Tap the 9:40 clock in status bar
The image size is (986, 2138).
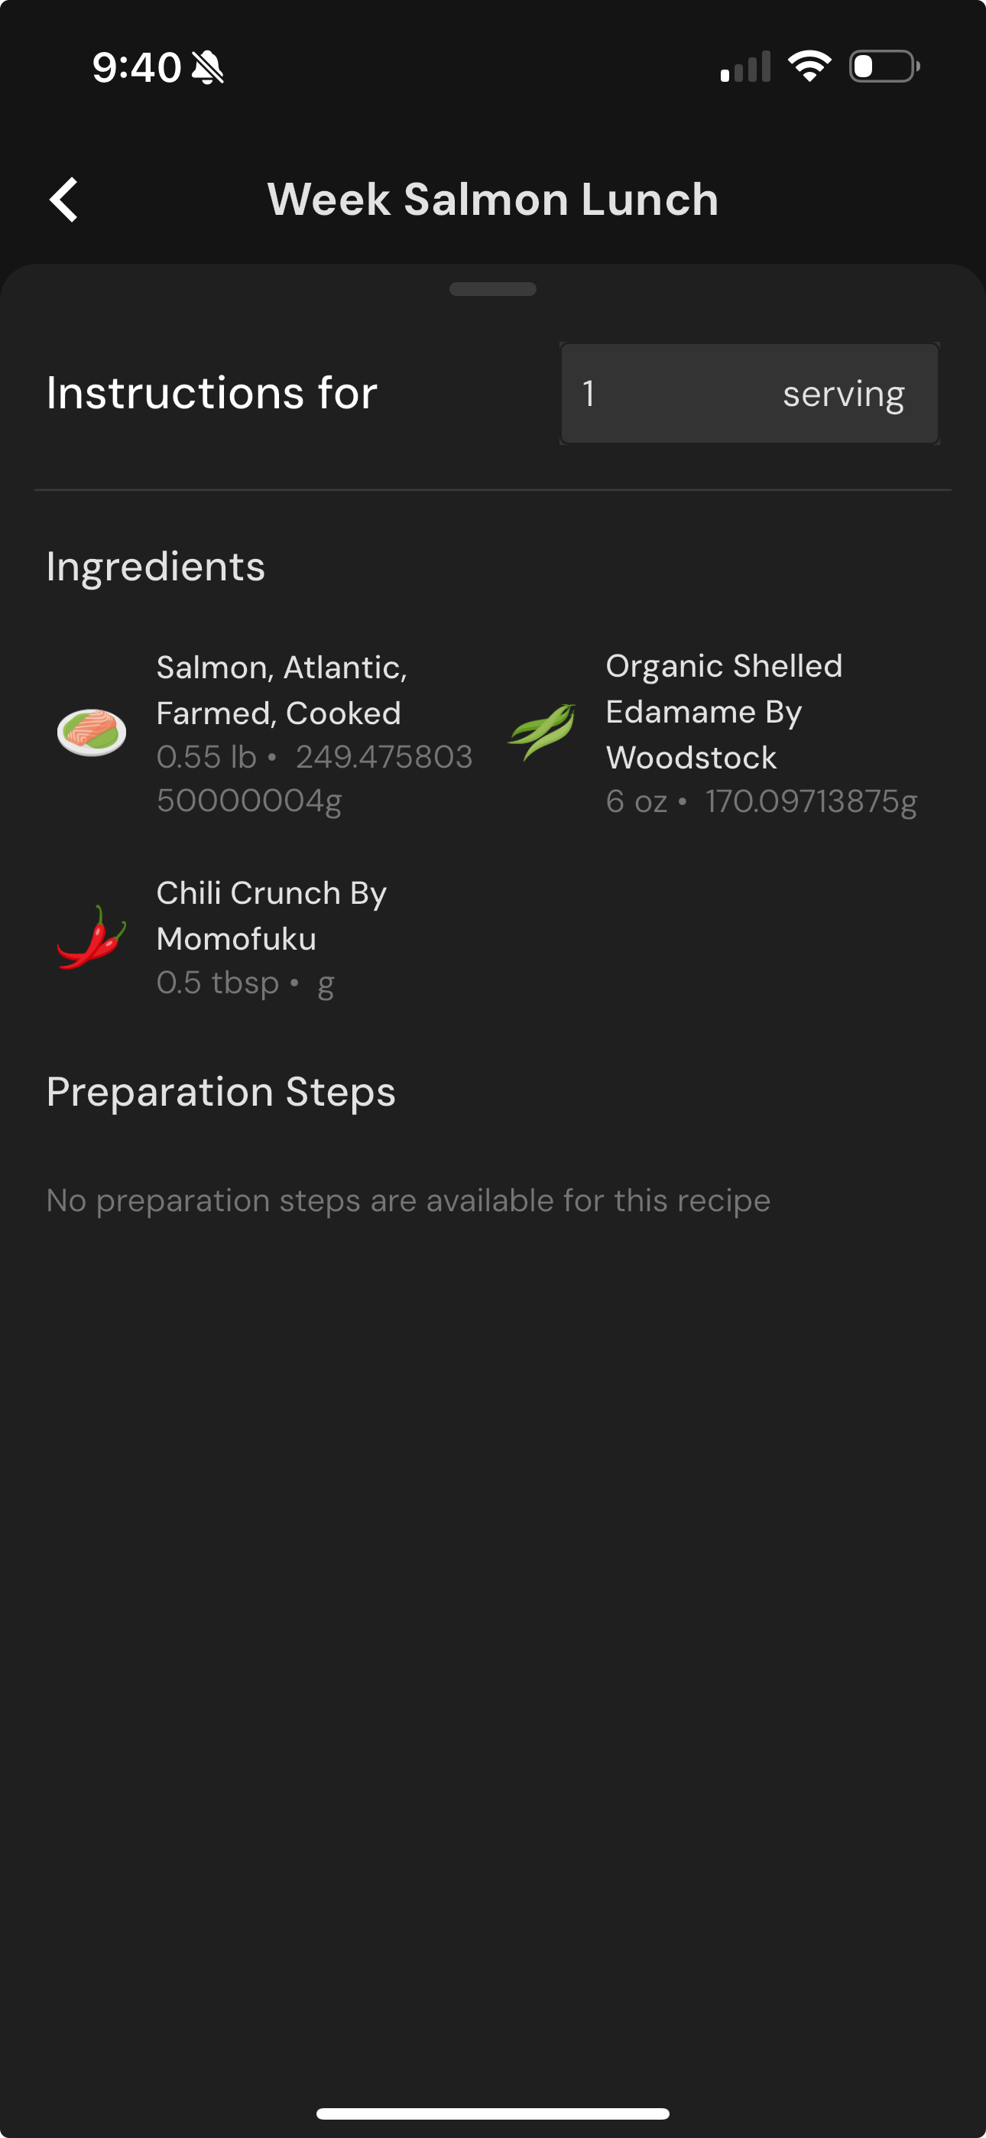[137, 67]
